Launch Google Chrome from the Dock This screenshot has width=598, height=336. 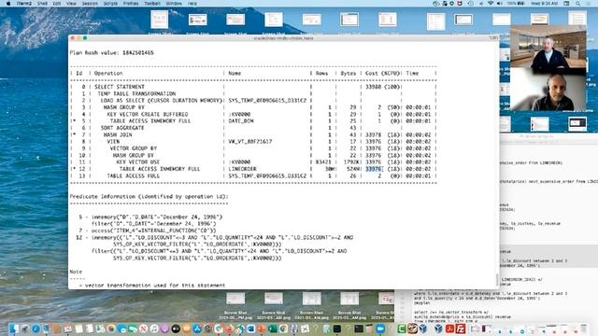point(283,329)
